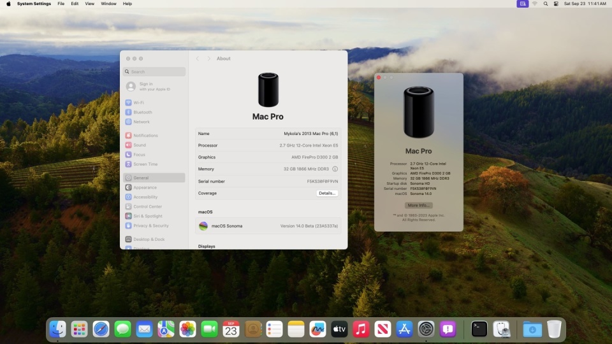Open the Edit menu
Image resolution: width=612 pixels, height=344 pixels.
(x=75, y=4)
